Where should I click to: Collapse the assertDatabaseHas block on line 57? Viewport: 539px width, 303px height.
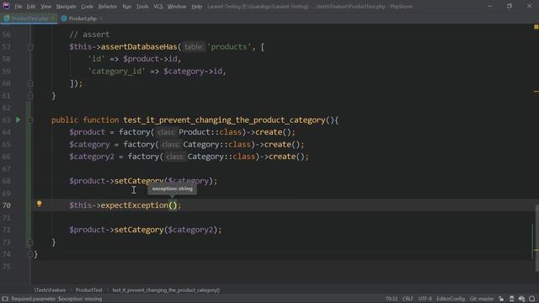30,47
